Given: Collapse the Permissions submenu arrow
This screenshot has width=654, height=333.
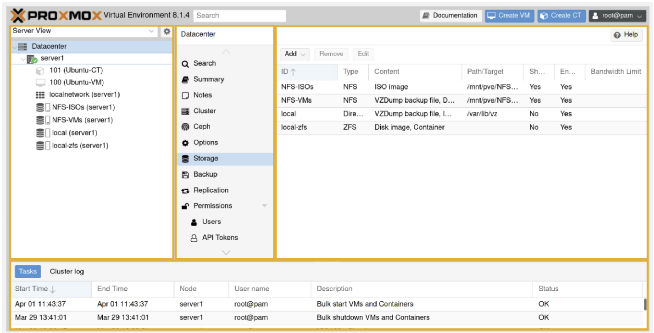Looking at the screenshot, I should 264,206.
